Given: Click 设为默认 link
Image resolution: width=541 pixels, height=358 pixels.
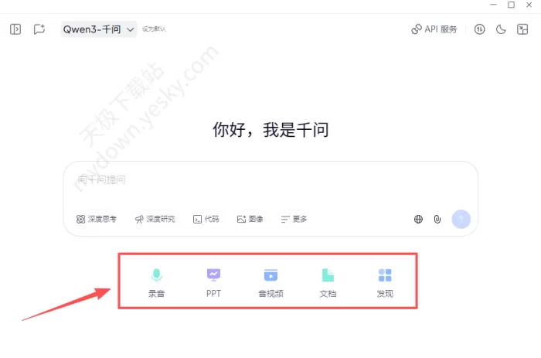Looking at the screenshot, I should click(x=154, y=29).
